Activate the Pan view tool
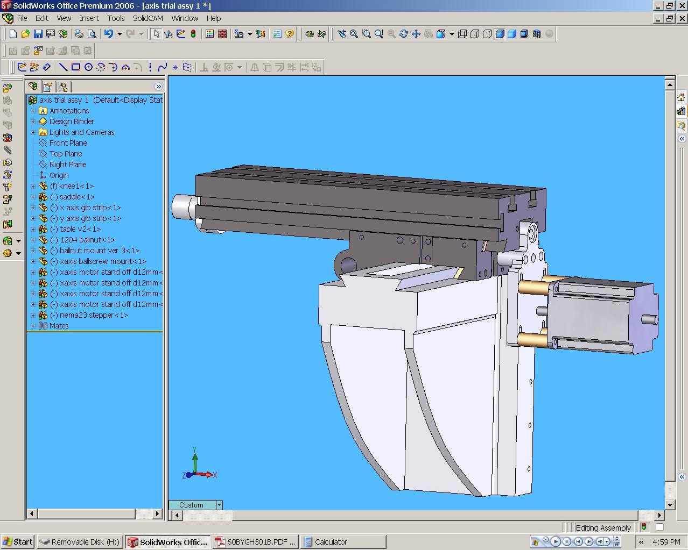This screenshot has width=688, height=550. pos(416,34)
